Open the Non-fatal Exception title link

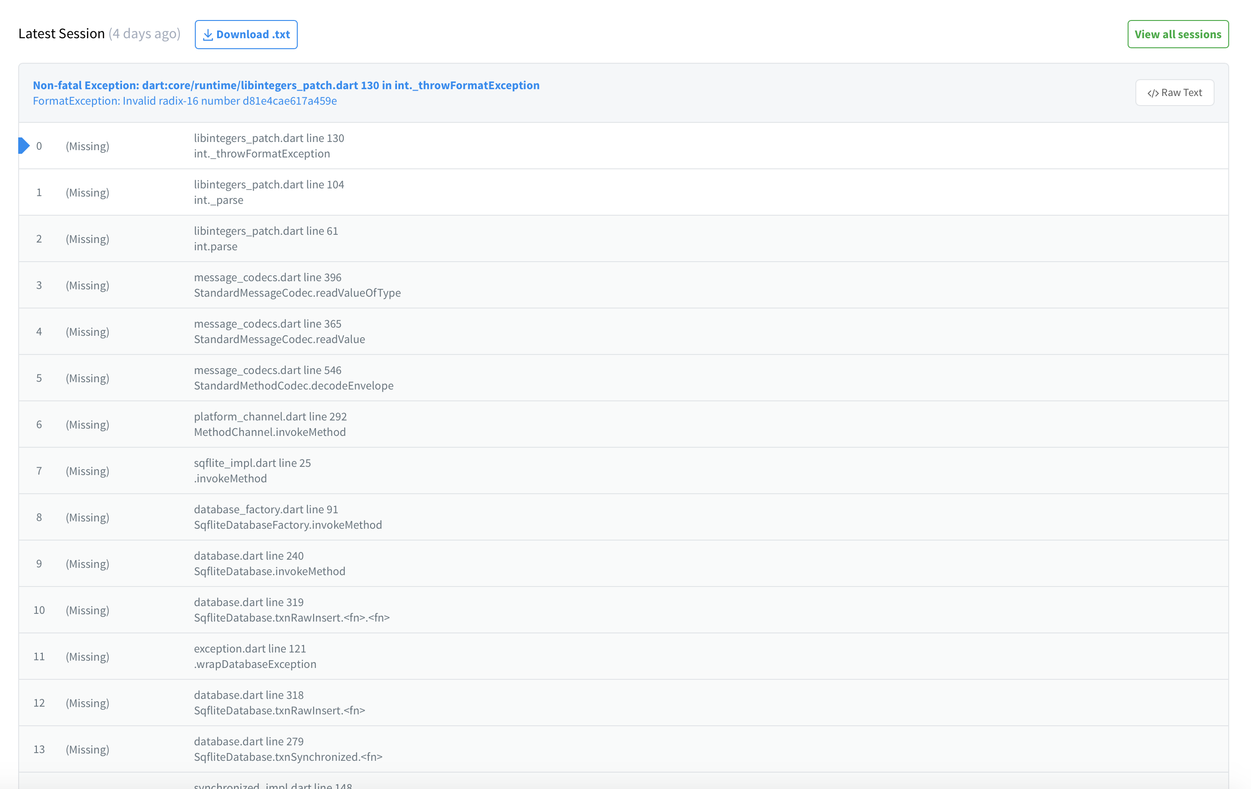point(286,85)
